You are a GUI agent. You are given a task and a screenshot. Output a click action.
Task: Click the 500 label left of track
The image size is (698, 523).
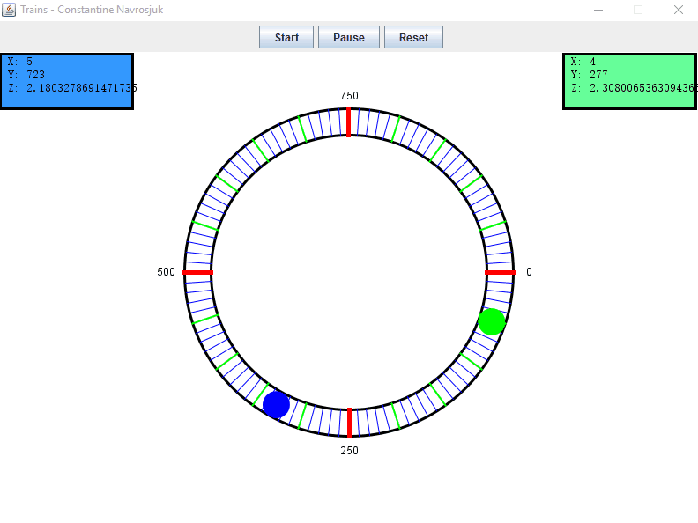click(167, 272)
